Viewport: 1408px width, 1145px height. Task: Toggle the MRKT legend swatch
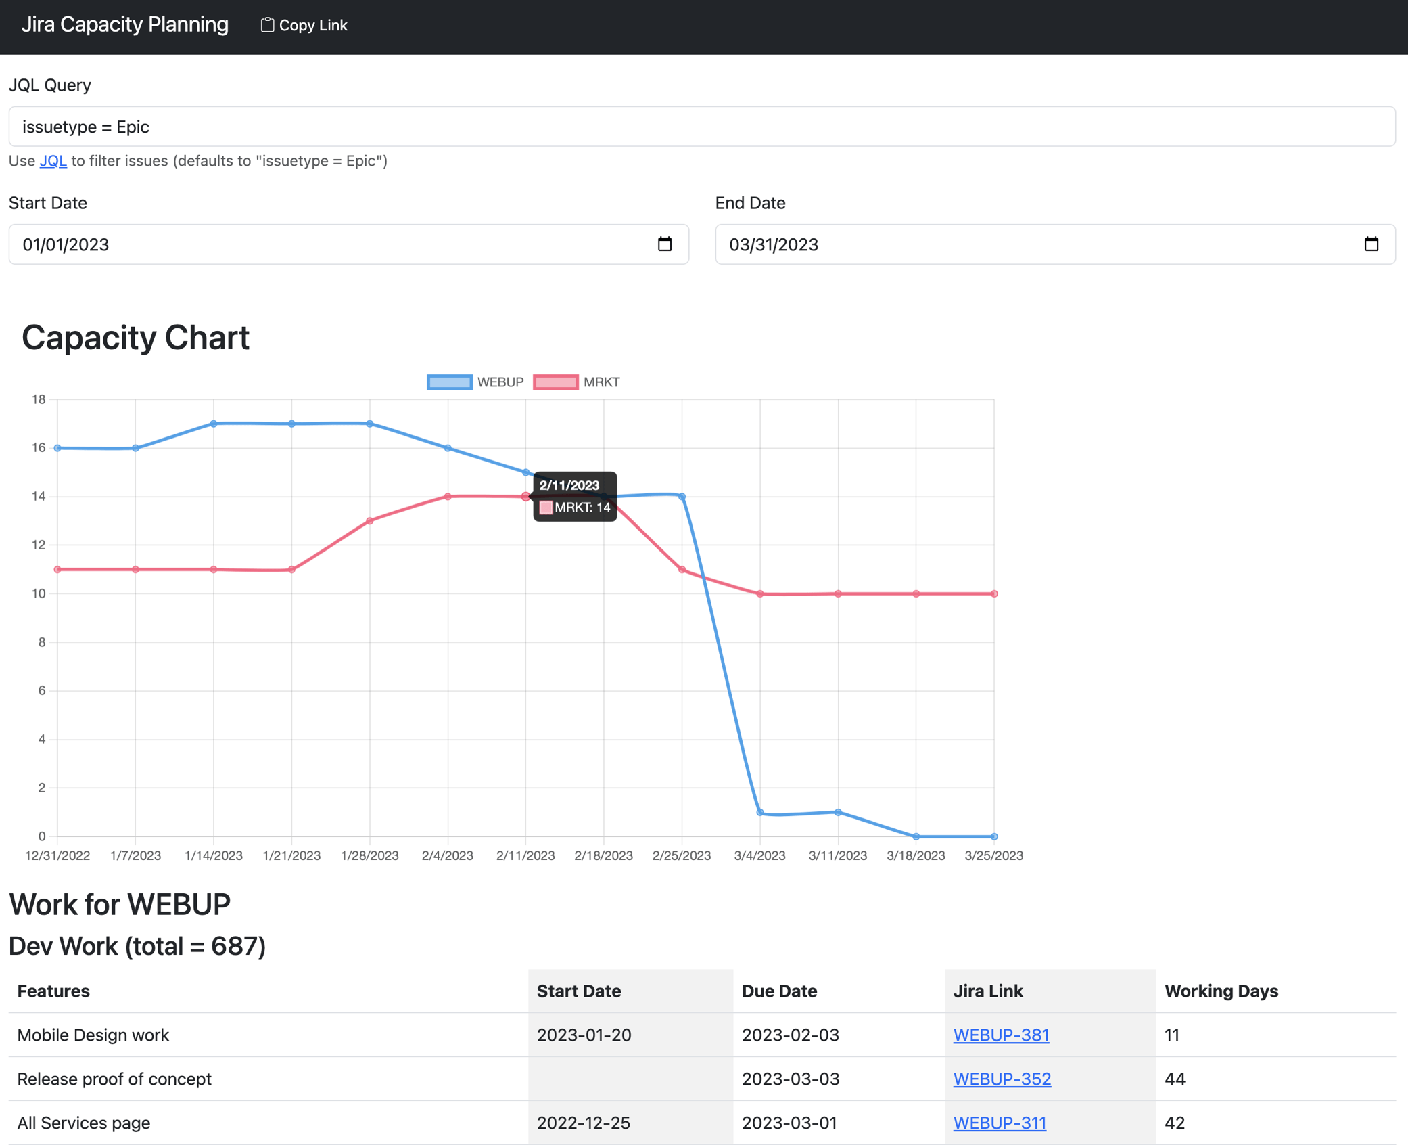(x=555, y=382)
